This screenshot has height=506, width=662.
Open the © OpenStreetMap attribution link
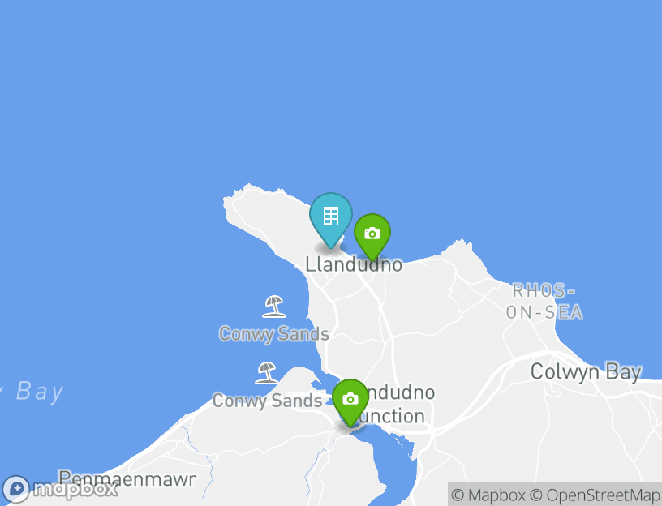(x=595, y=495)
